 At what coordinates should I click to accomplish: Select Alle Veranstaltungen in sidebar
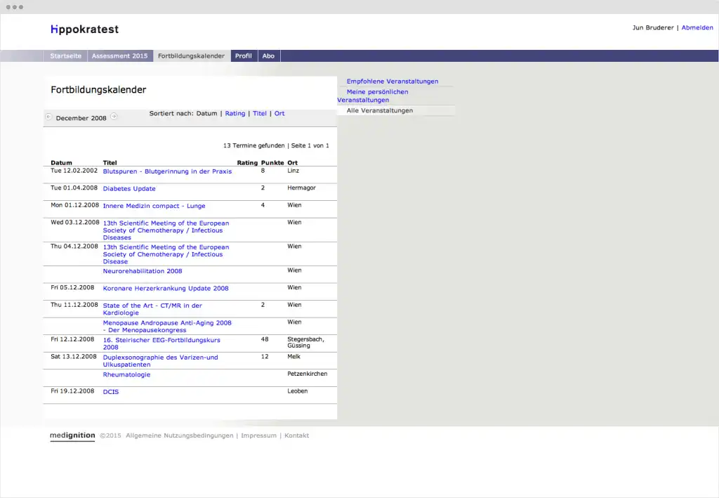pyautogui.click(x=379, y=111)
